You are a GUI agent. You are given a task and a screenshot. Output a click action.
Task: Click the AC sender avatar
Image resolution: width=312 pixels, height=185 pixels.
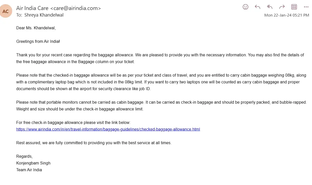click(x=5, y=11)
